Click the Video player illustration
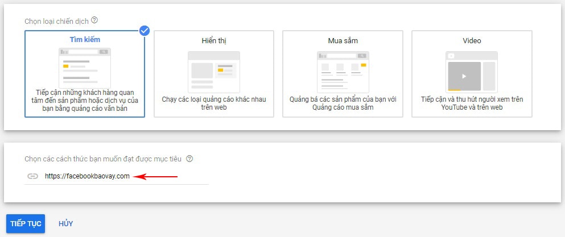Screen dimensions: 565x237 [472, 72]
